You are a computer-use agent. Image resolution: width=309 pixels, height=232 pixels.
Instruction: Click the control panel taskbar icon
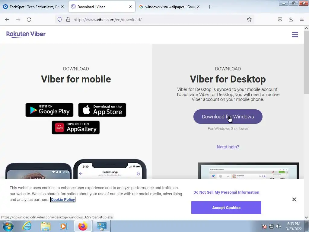(101, 226)
